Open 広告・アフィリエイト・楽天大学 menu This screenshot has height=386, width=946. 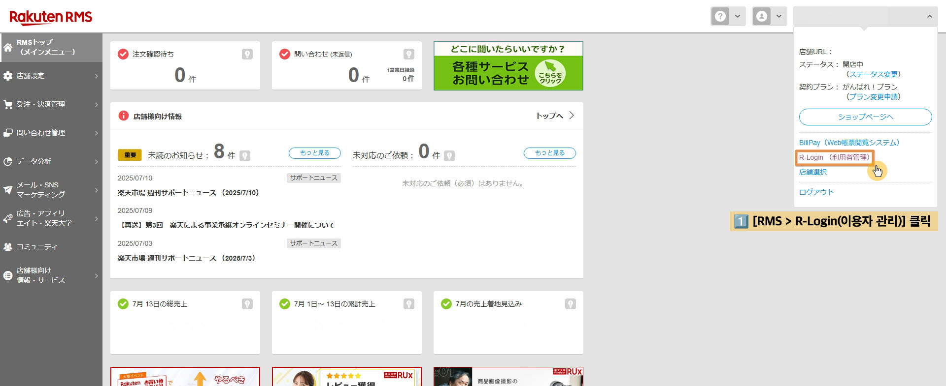click(51, 218)
